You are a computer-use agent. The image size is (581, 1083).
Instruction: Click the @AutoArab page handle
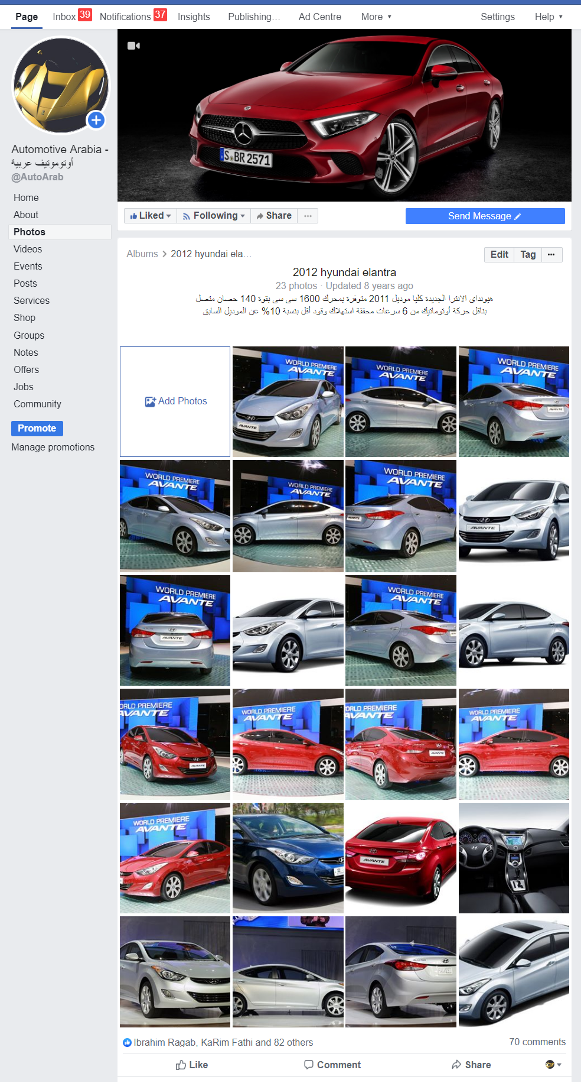click(x=37, y=177)
